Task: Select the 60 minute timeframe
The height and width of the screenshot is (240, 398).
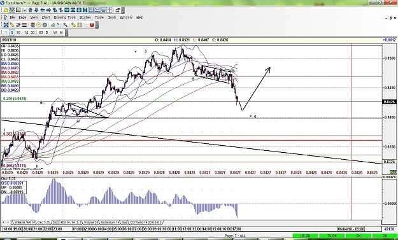Action: pyautogui.click(x=41, y=32)
